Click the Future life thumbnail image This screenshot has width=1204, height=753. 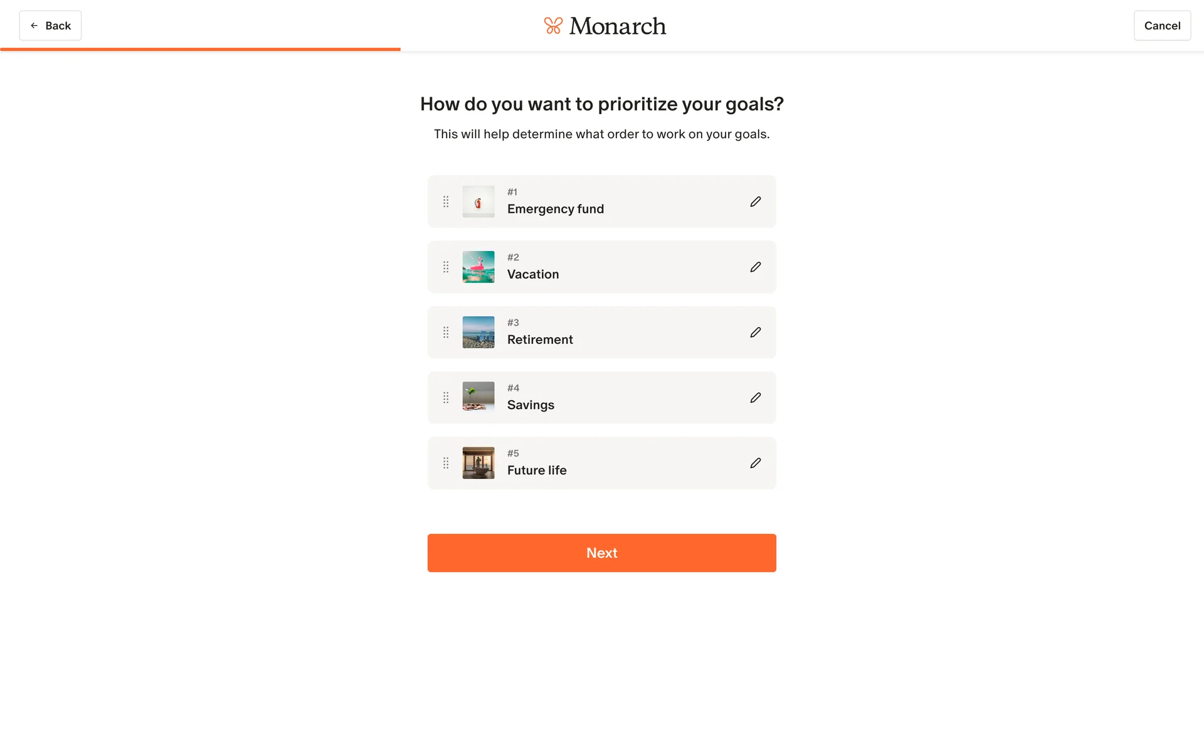478,462
